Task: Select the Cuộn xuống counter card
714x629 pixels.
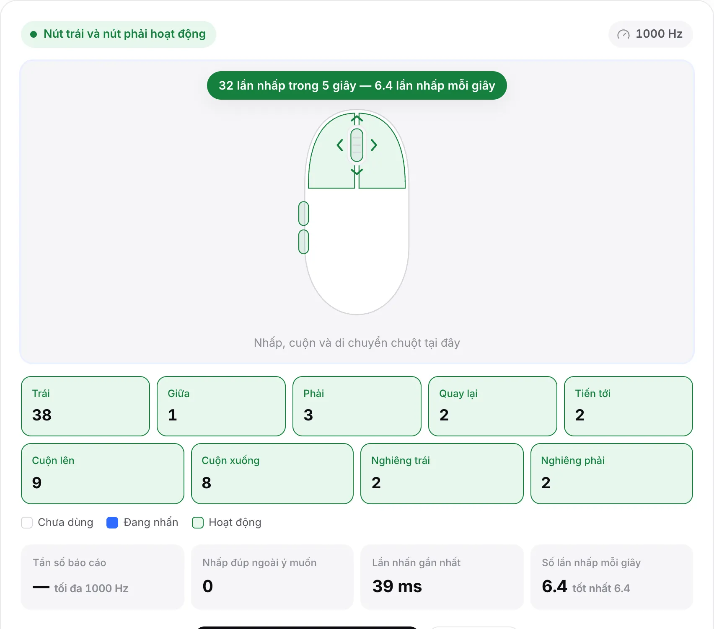Action: 272,474
